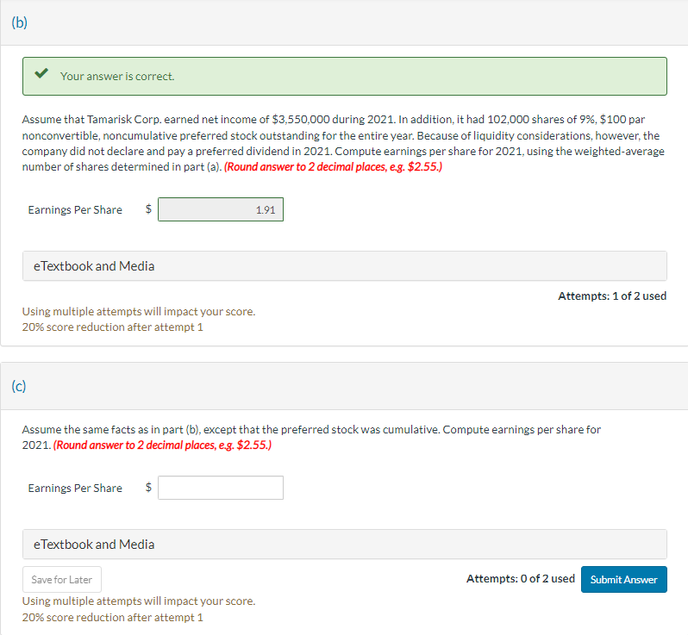Click 'Using multiple attempts' note in part (b)
The height and width of the screenshot is (635, 688).
(x=139, y=312)
